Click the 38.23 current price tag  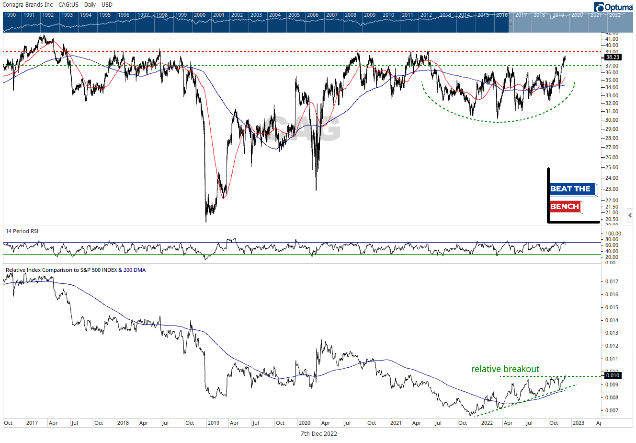tap(613, 57)
